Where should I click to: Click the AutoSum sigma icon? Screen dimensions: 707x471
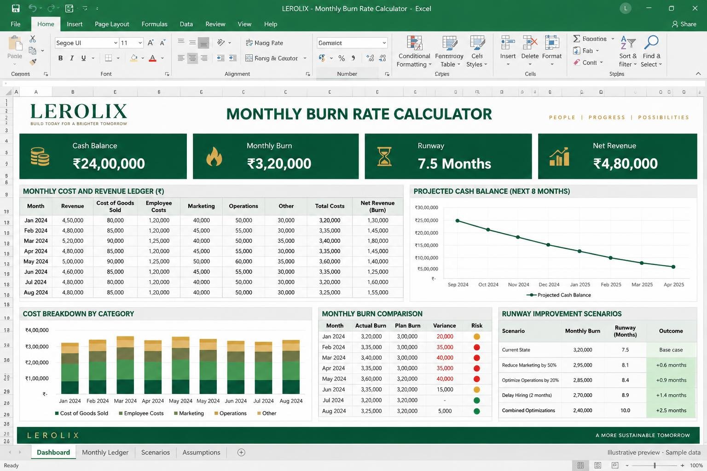click(x=576, y=39)
